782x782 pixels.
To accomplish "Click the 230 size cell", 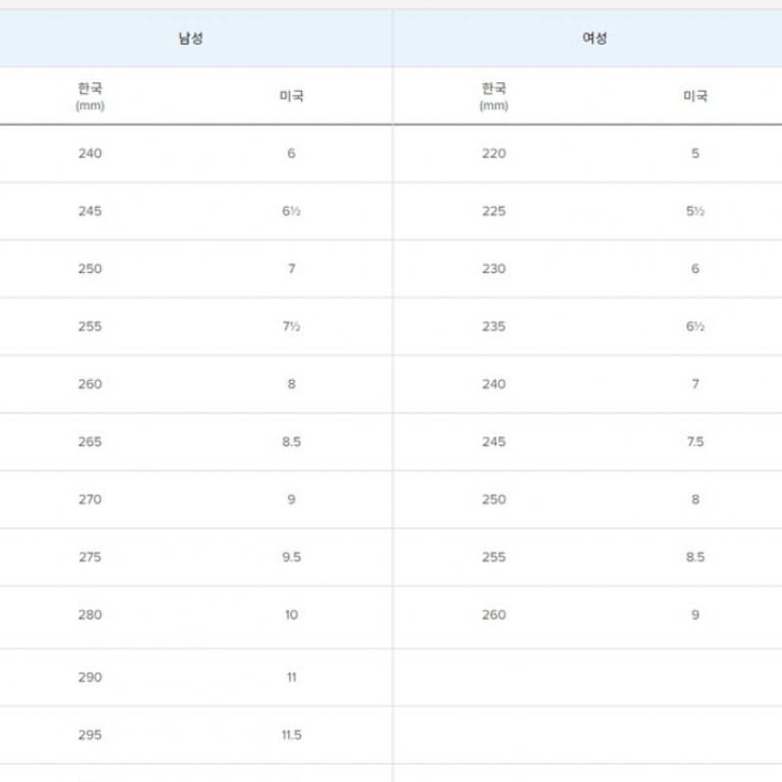I will click(494, 269).
